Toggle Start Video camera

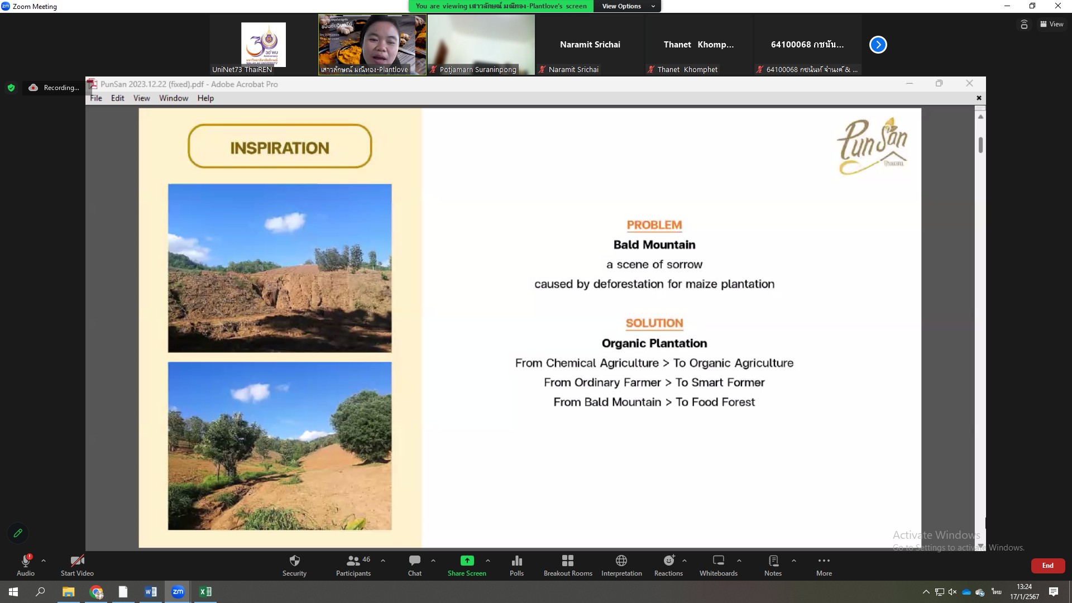point(77,561)
